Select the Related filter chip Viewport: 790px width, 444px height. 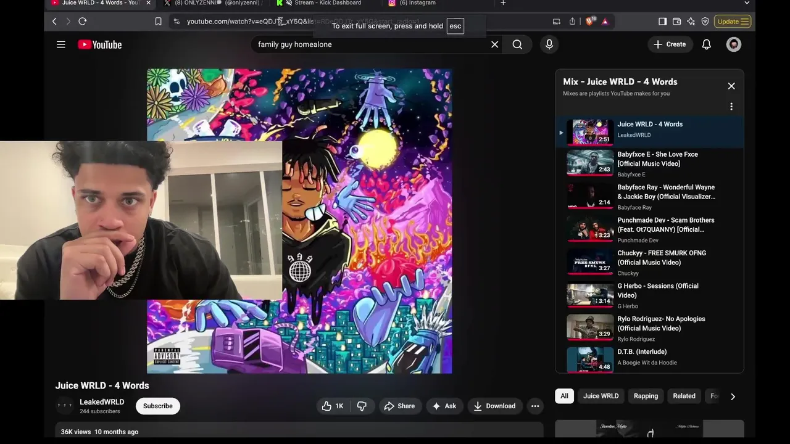coord(684,396)
